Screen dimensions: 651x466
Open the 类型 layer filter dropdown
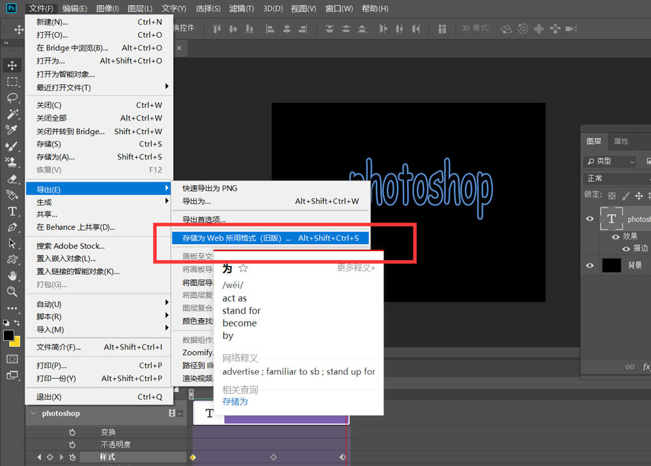(610, 161)
